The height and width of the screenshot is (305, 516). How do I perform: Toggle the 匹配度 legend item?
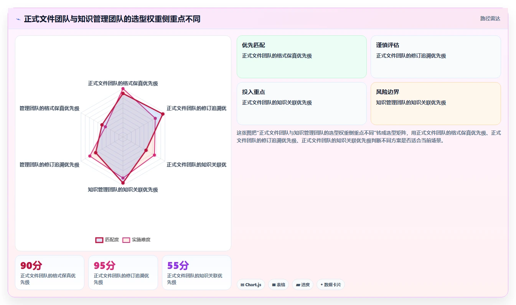107,240
